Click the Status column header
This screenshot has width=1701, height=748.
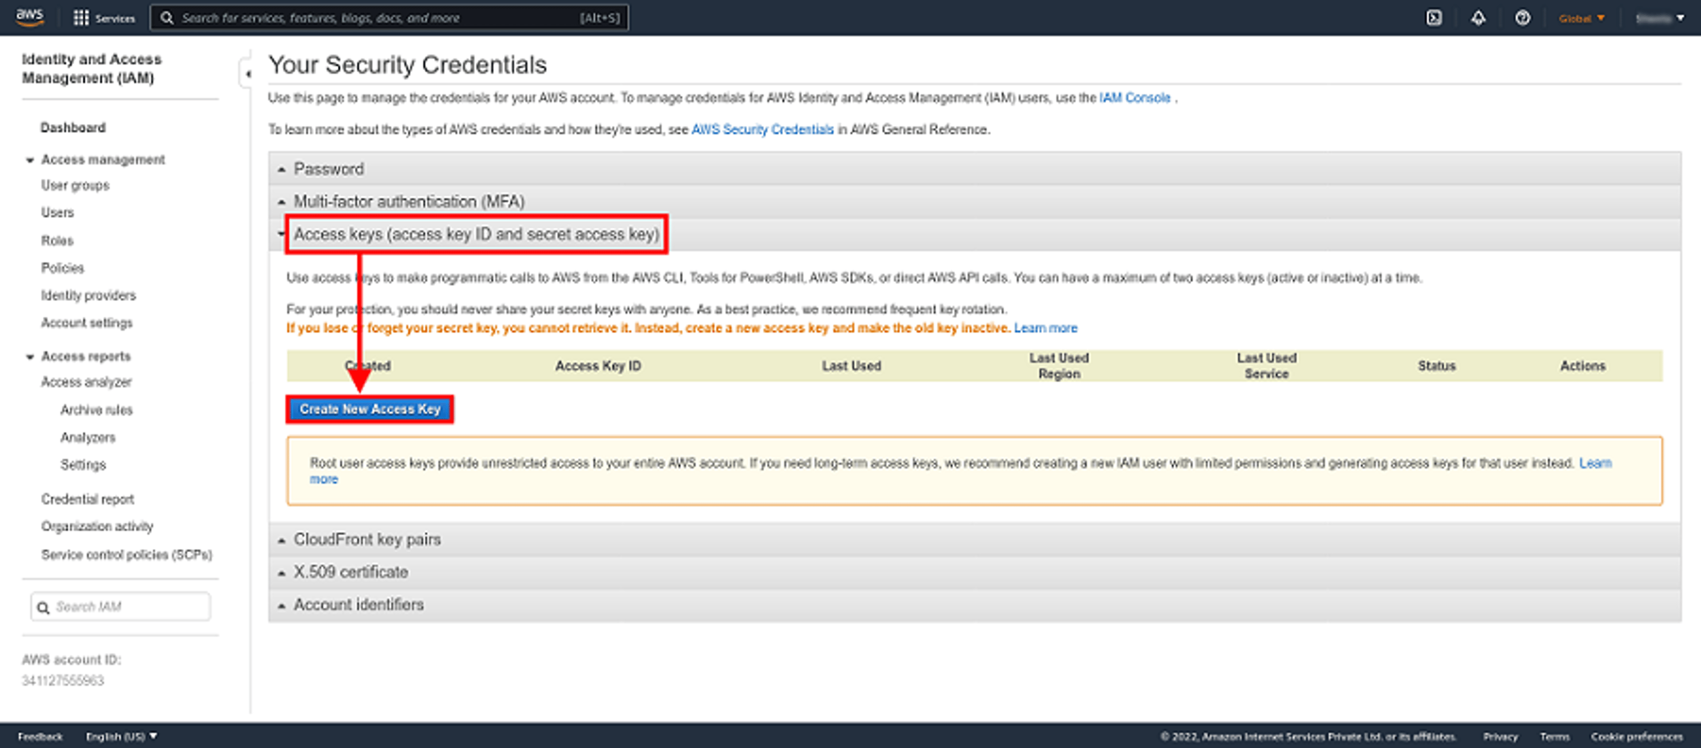click(x=1436, y=366)
